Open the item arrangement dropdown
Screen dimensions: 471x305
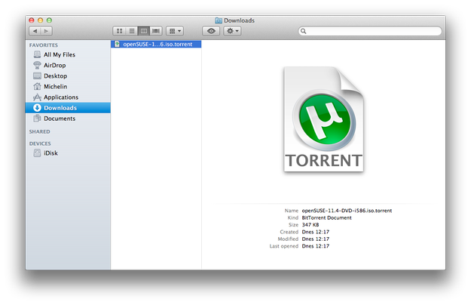pyautogui.click(x=175, y=31)
